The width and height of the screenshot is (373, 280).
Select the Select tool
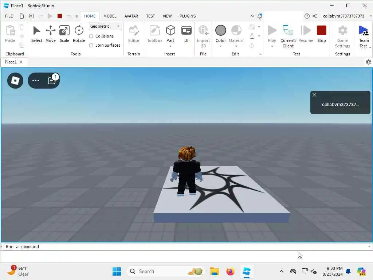click(x=37, y=34)
